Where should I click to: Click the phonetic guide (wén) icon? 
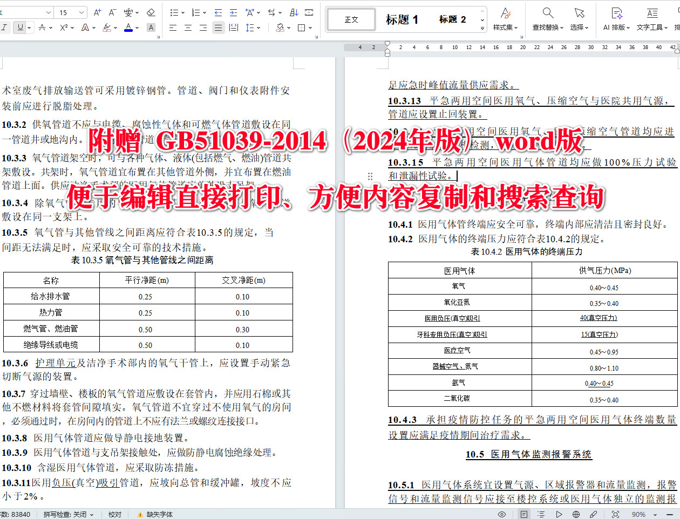(x=128, y=12)
